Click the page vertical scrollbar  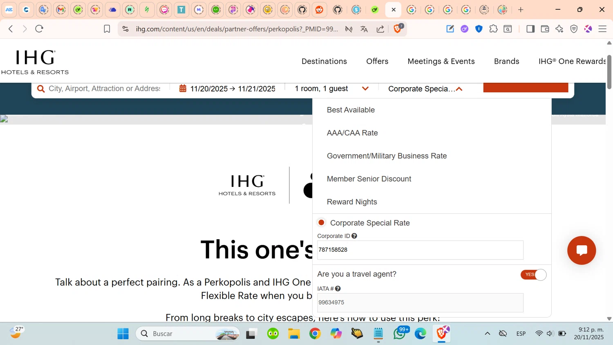coord(609,72)
